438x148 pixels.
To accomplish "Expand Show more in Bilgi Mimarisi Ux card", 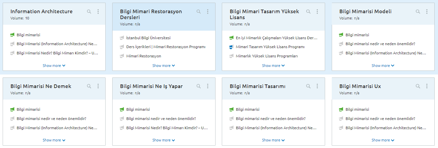I will coord(383,140).
